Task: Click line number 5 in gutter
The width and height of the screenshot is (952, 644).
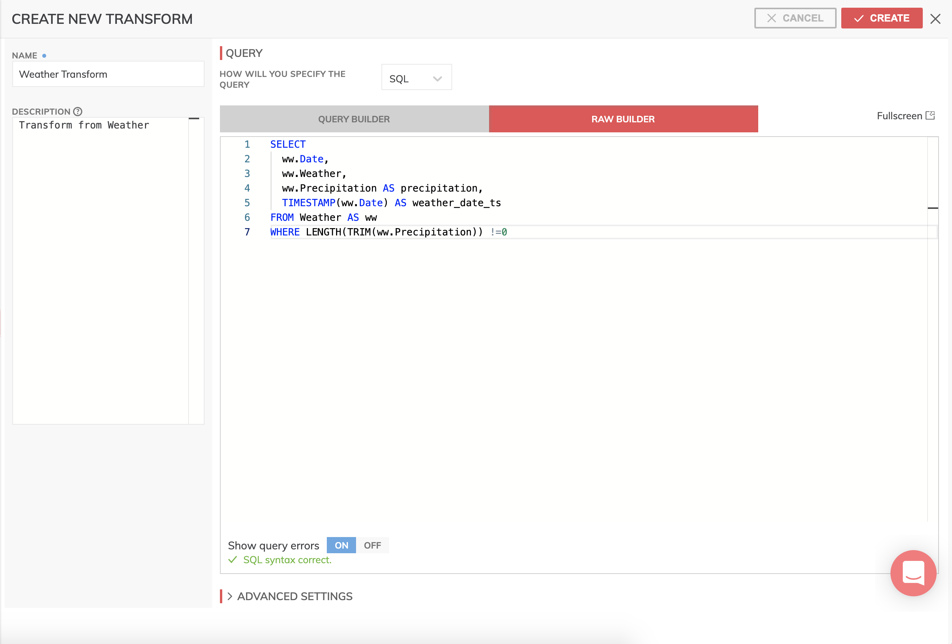Action: 247,203
